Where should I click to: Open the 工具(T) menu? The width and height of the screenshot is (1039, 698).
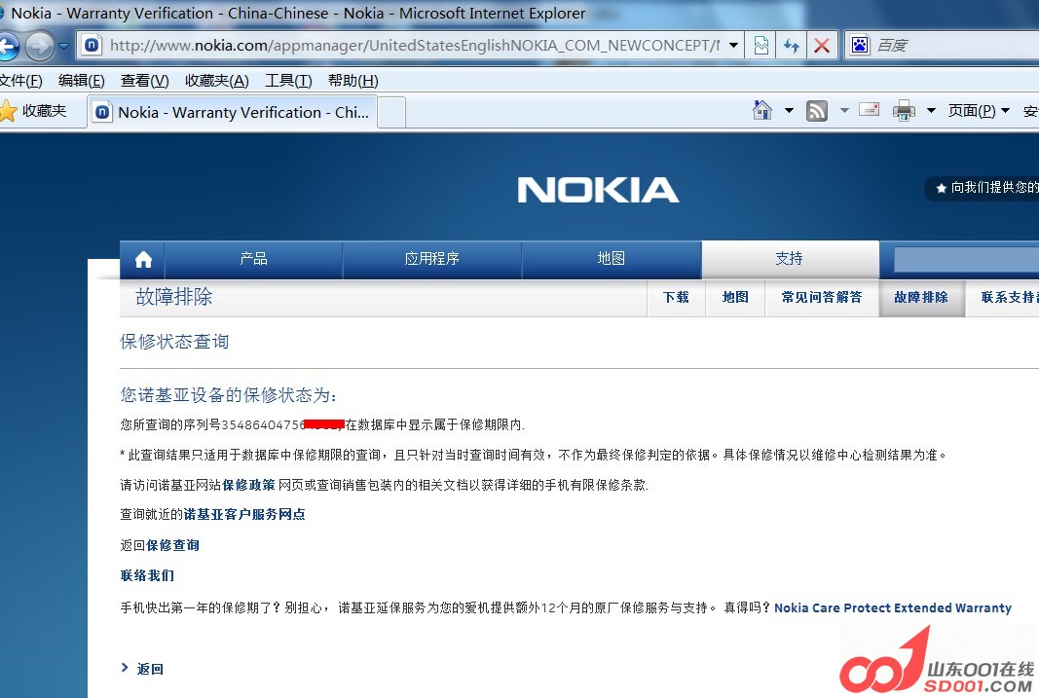[288, 81]
